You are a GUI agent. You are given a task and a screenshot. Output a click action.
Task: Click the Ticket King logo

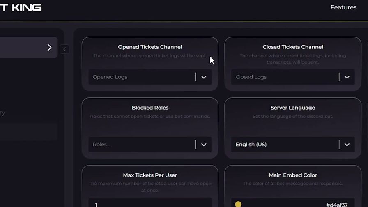click(21, 7)
